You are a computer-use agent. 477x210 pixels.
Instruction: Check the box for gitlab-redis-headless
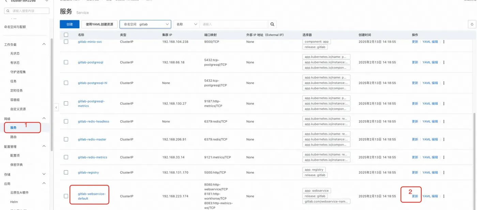tap(66, 121)
